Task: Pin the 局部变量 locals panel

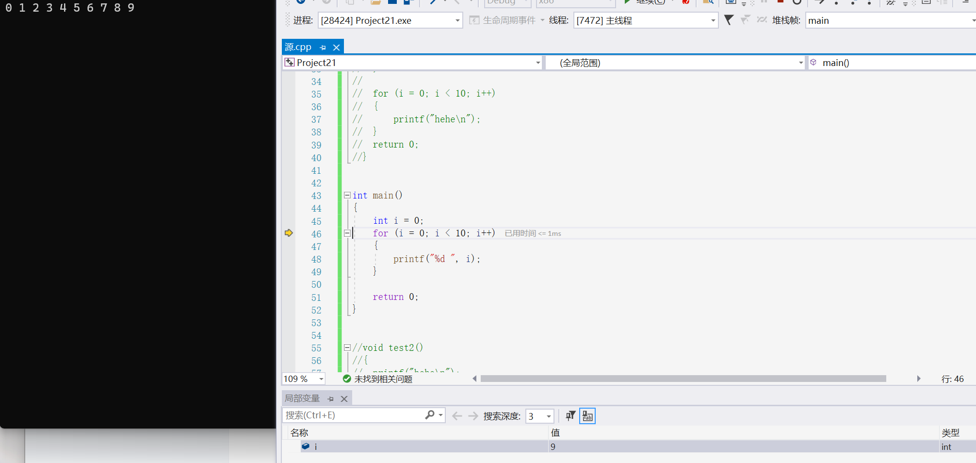Action: (331, 399)
